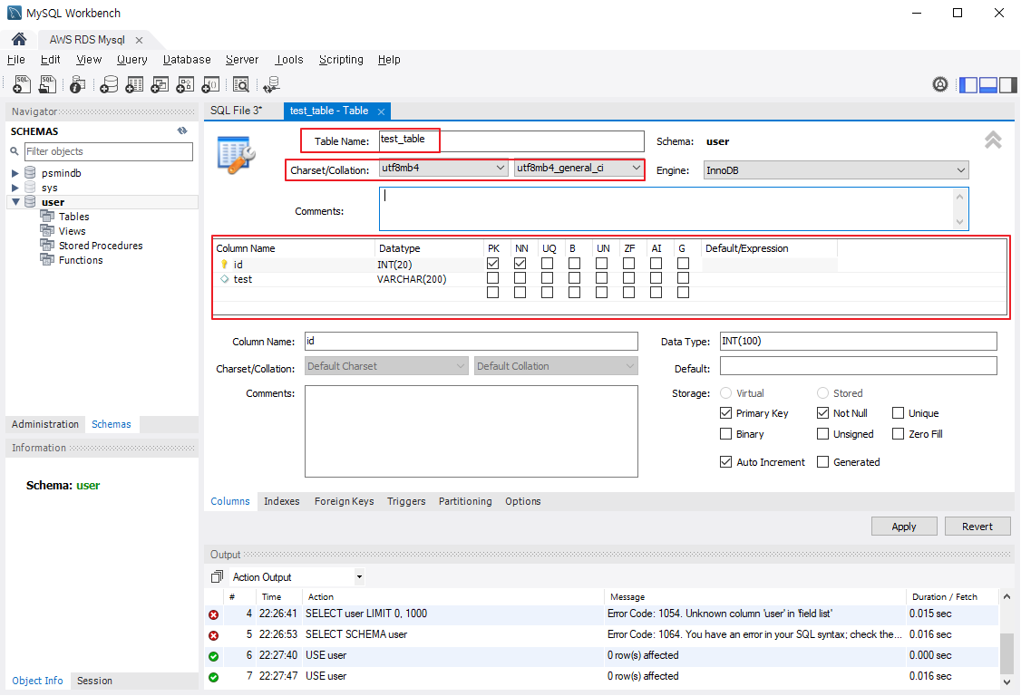1021x696 pixels.
Task: Create a new schema toolbar icon
Action: [x=109, y=84]
